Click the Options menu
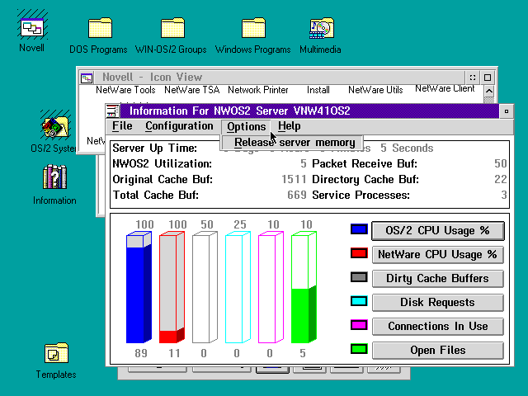This screenshot has width=528, height=396. pos(246,126)
